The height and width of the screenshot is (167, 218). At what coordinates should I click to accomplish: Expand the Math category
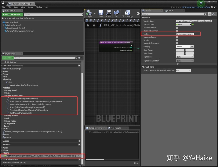[x=5, y=118]
